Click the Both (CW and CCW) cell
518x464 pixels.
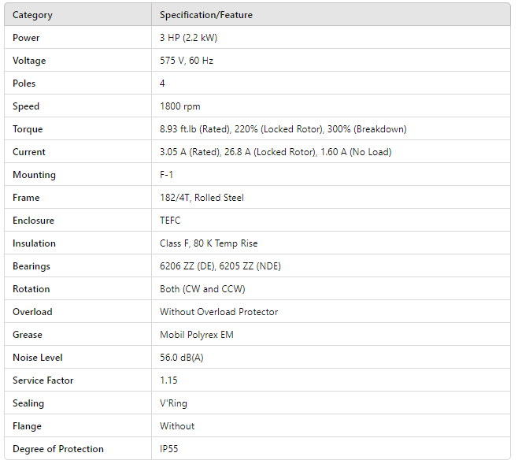(x=202, y=289)
